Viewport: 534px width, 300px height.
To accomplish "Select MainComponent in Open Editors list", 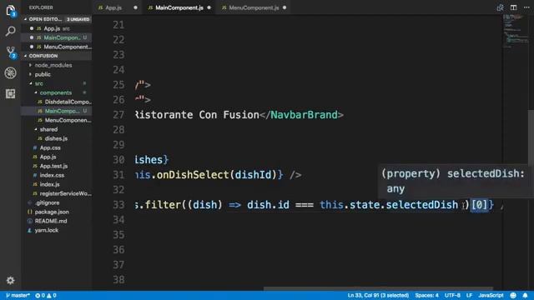I will pos(56,37).
